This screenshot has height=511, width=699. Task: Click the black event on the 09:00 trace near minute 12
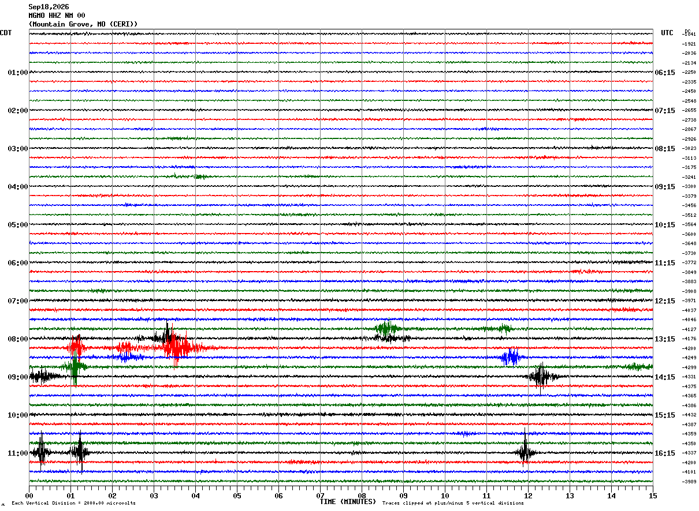pos(542,377)
